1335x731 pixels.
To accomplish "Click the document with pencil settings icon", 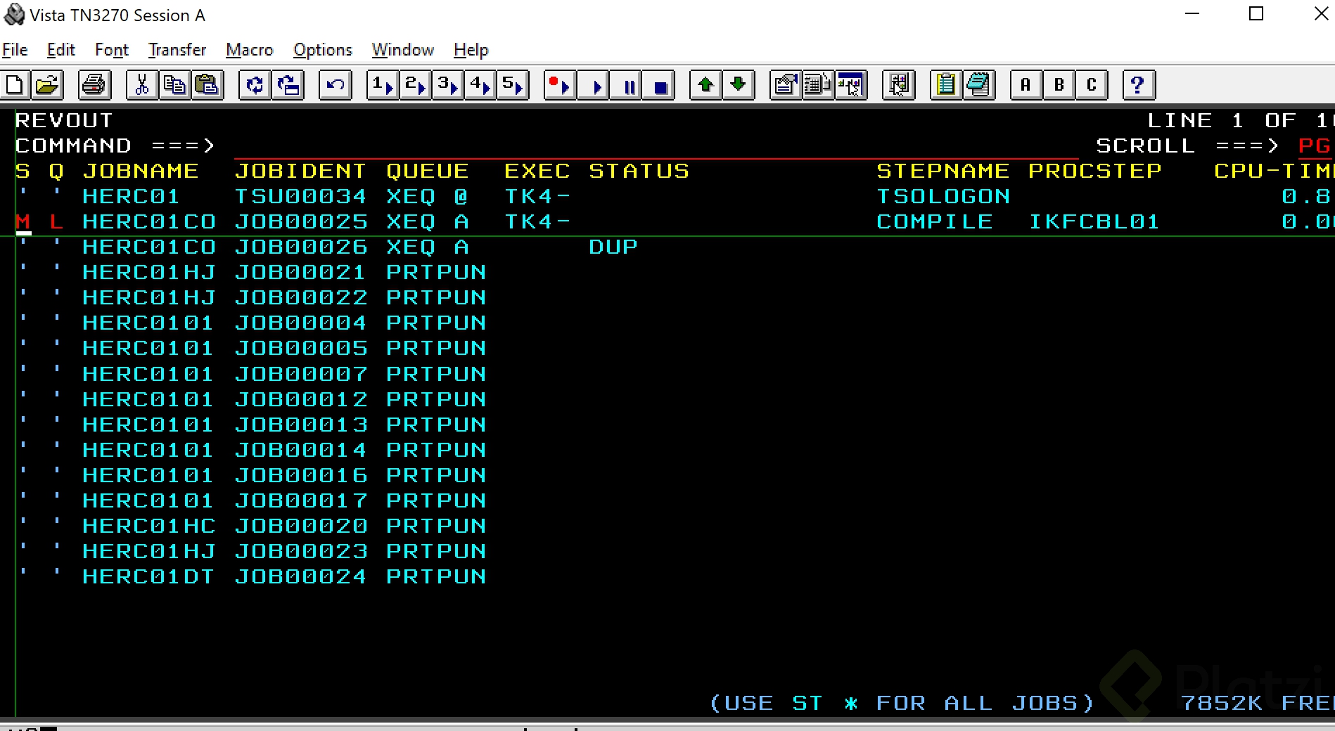I will pyautogui.click(x=786, y=86).
